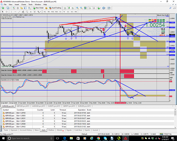The height and width of the screenshot is (141, 177).
Task: Toggle the AutoTrading button
Action: click(55, 8)
